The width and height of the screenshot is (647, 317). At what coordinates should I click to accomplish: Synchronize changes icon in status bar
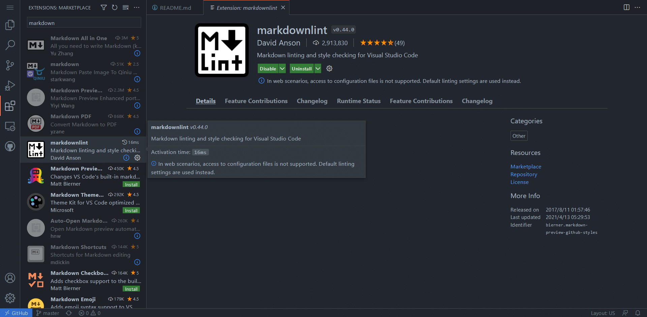click(69, 313)
